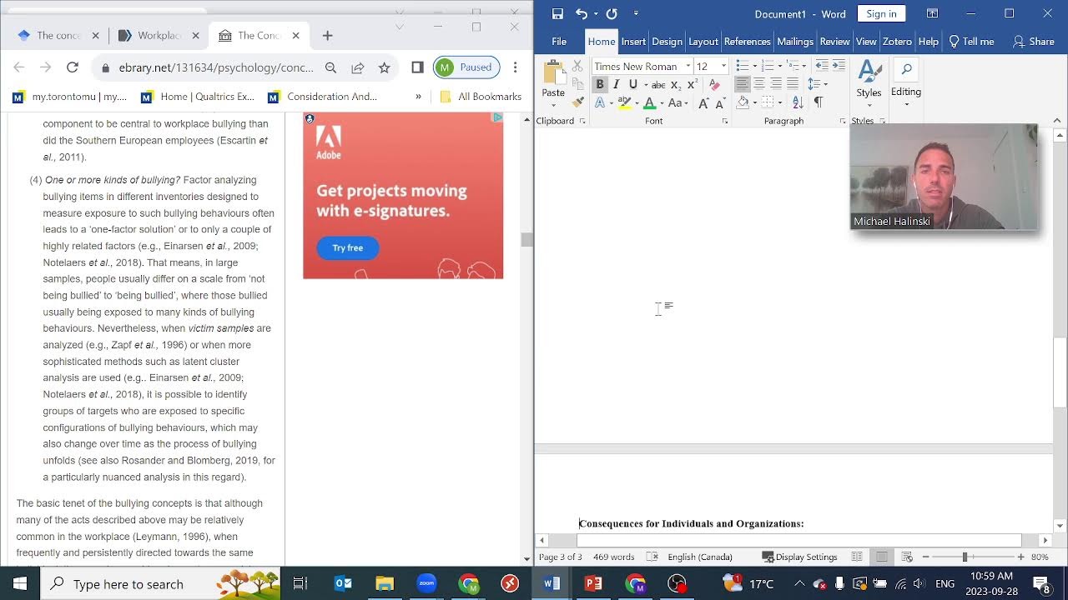Expand line spacing dropdown

[x=824, y=84]
